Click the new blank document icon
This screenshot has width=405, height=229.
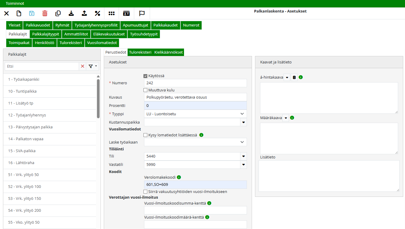19,13
